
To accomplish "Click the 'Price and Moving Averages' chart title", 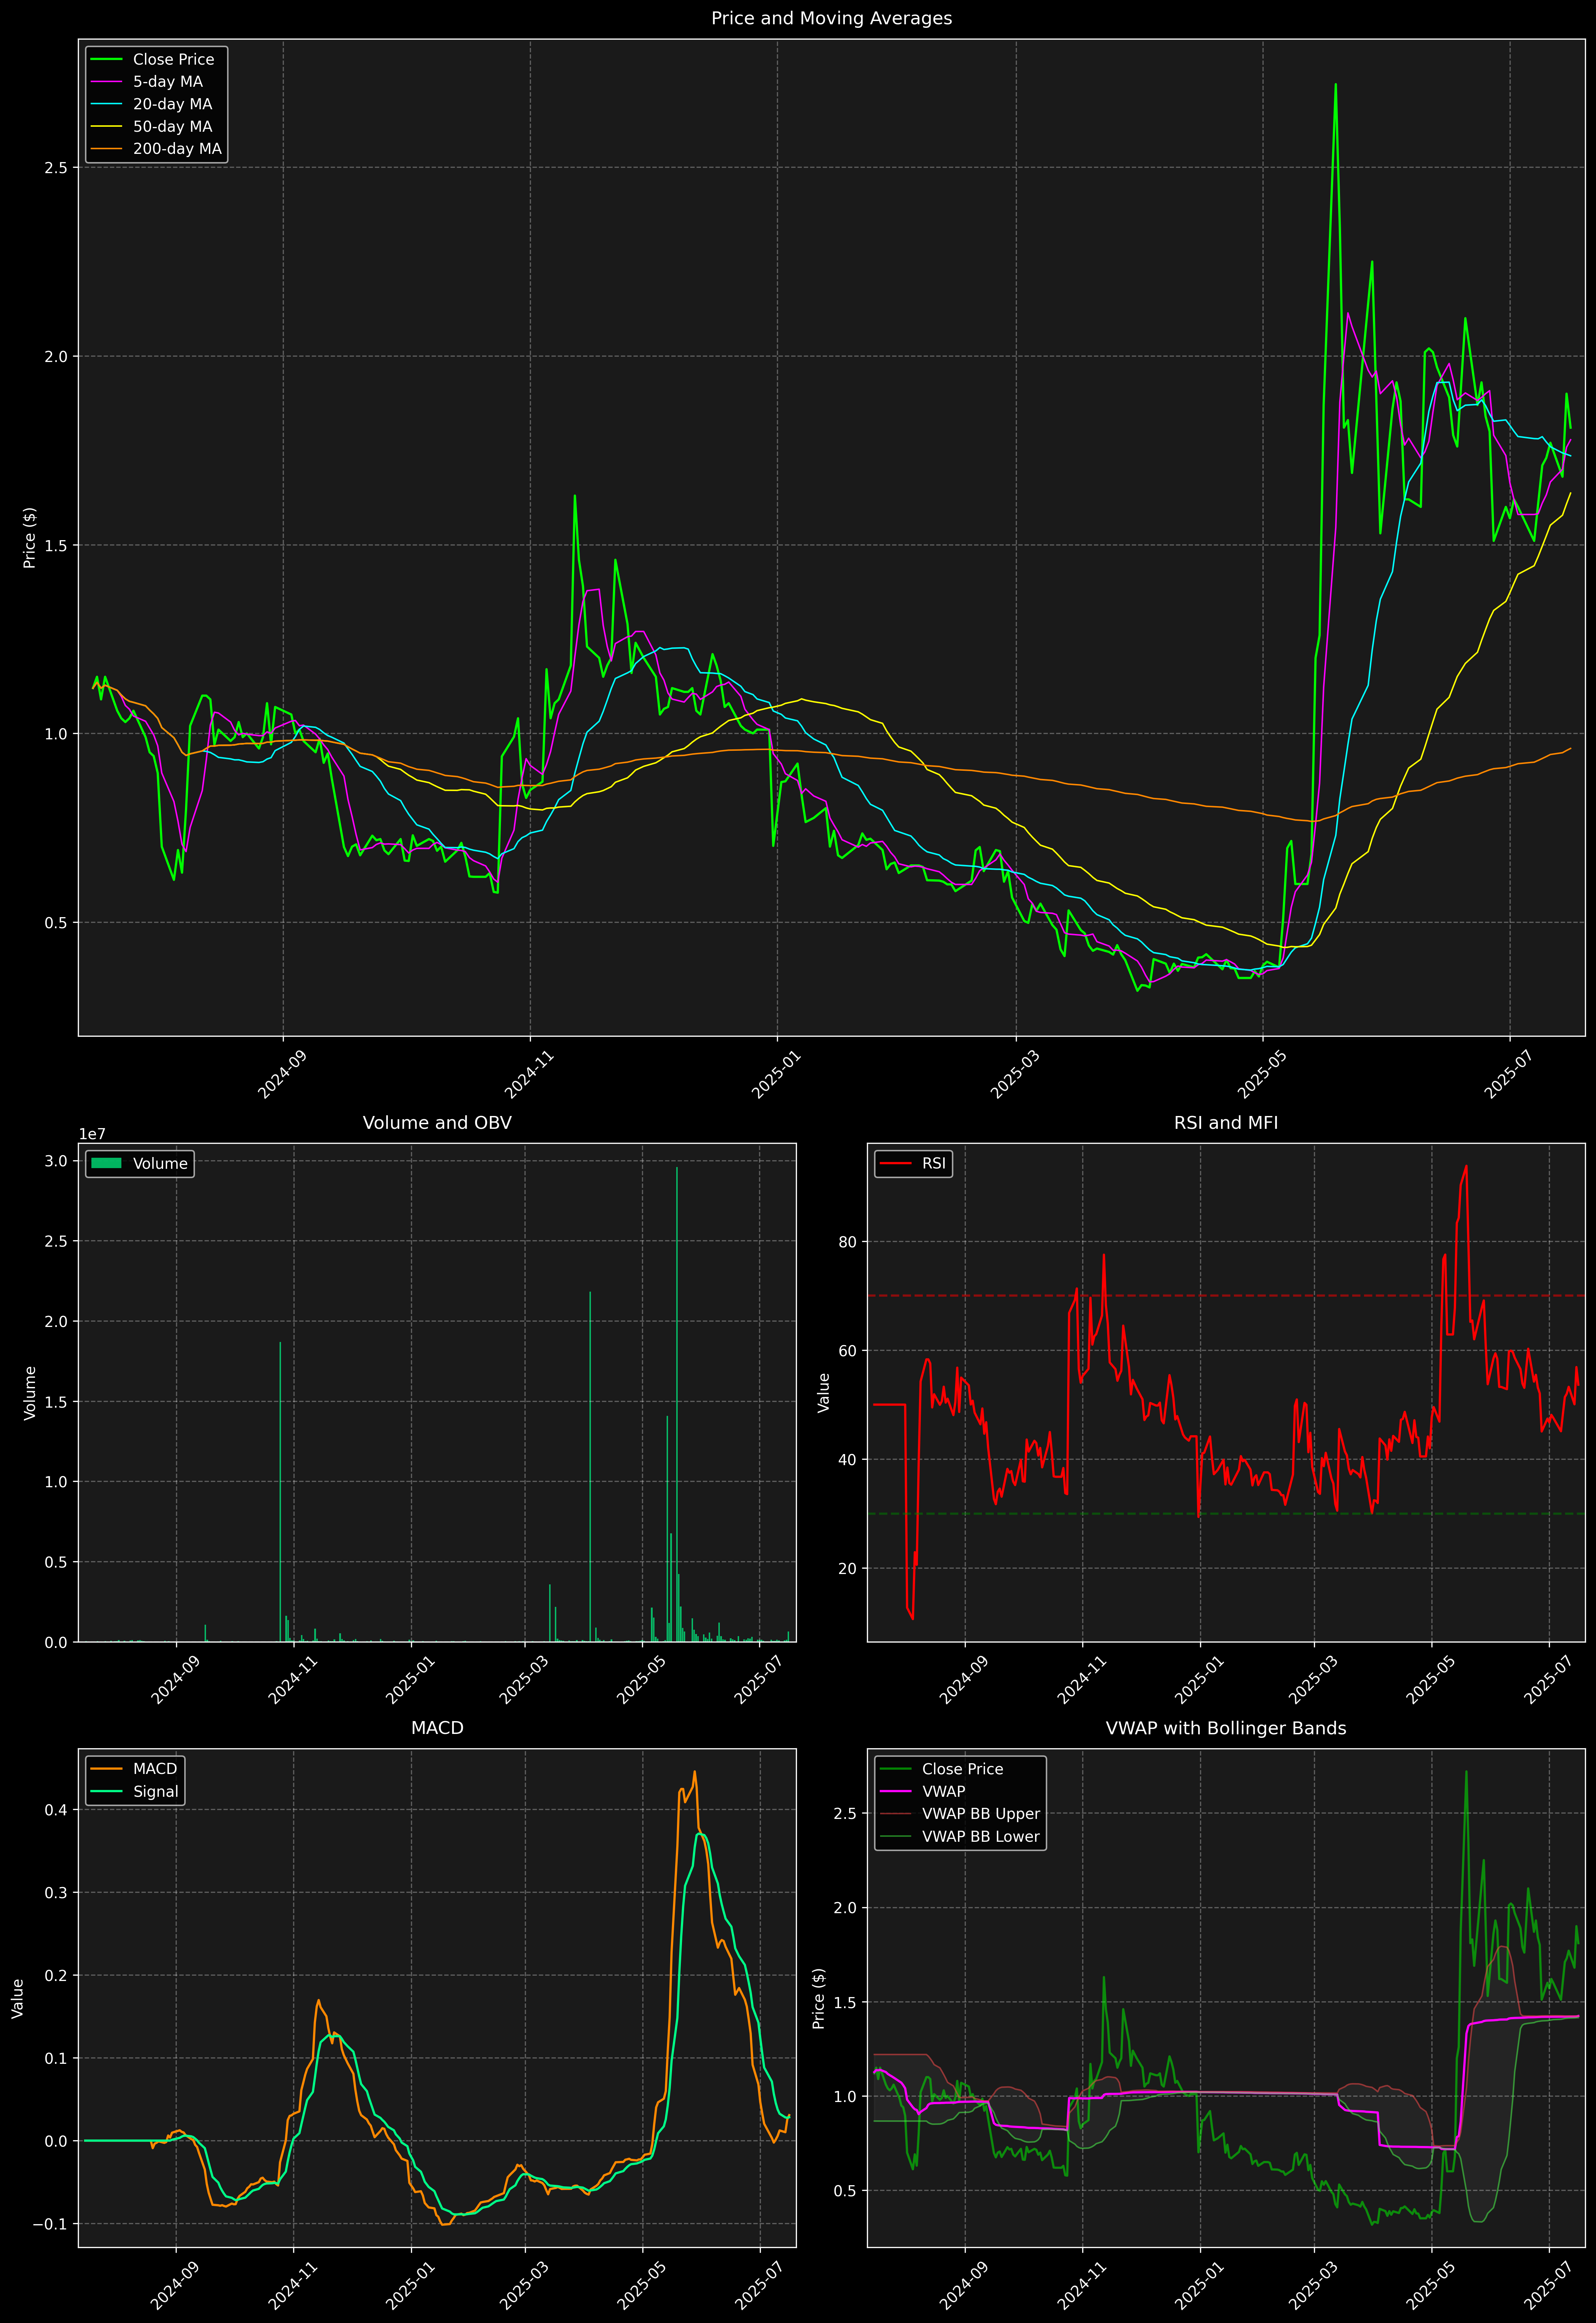I will [831, 18].
